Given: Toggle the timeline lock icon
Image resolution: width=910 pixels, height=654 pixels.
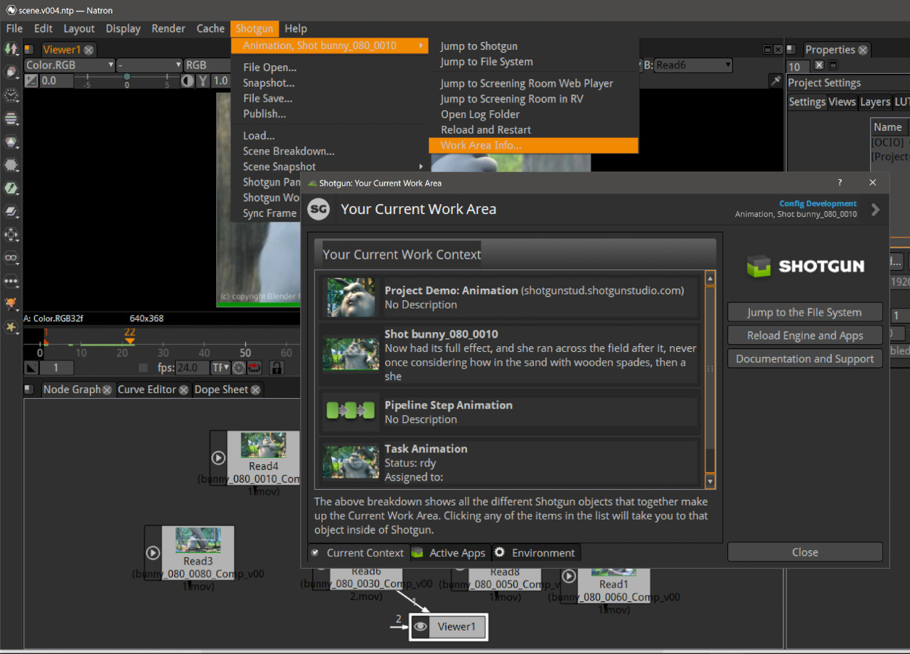Looking at the screenshot, I should point(276,368).
